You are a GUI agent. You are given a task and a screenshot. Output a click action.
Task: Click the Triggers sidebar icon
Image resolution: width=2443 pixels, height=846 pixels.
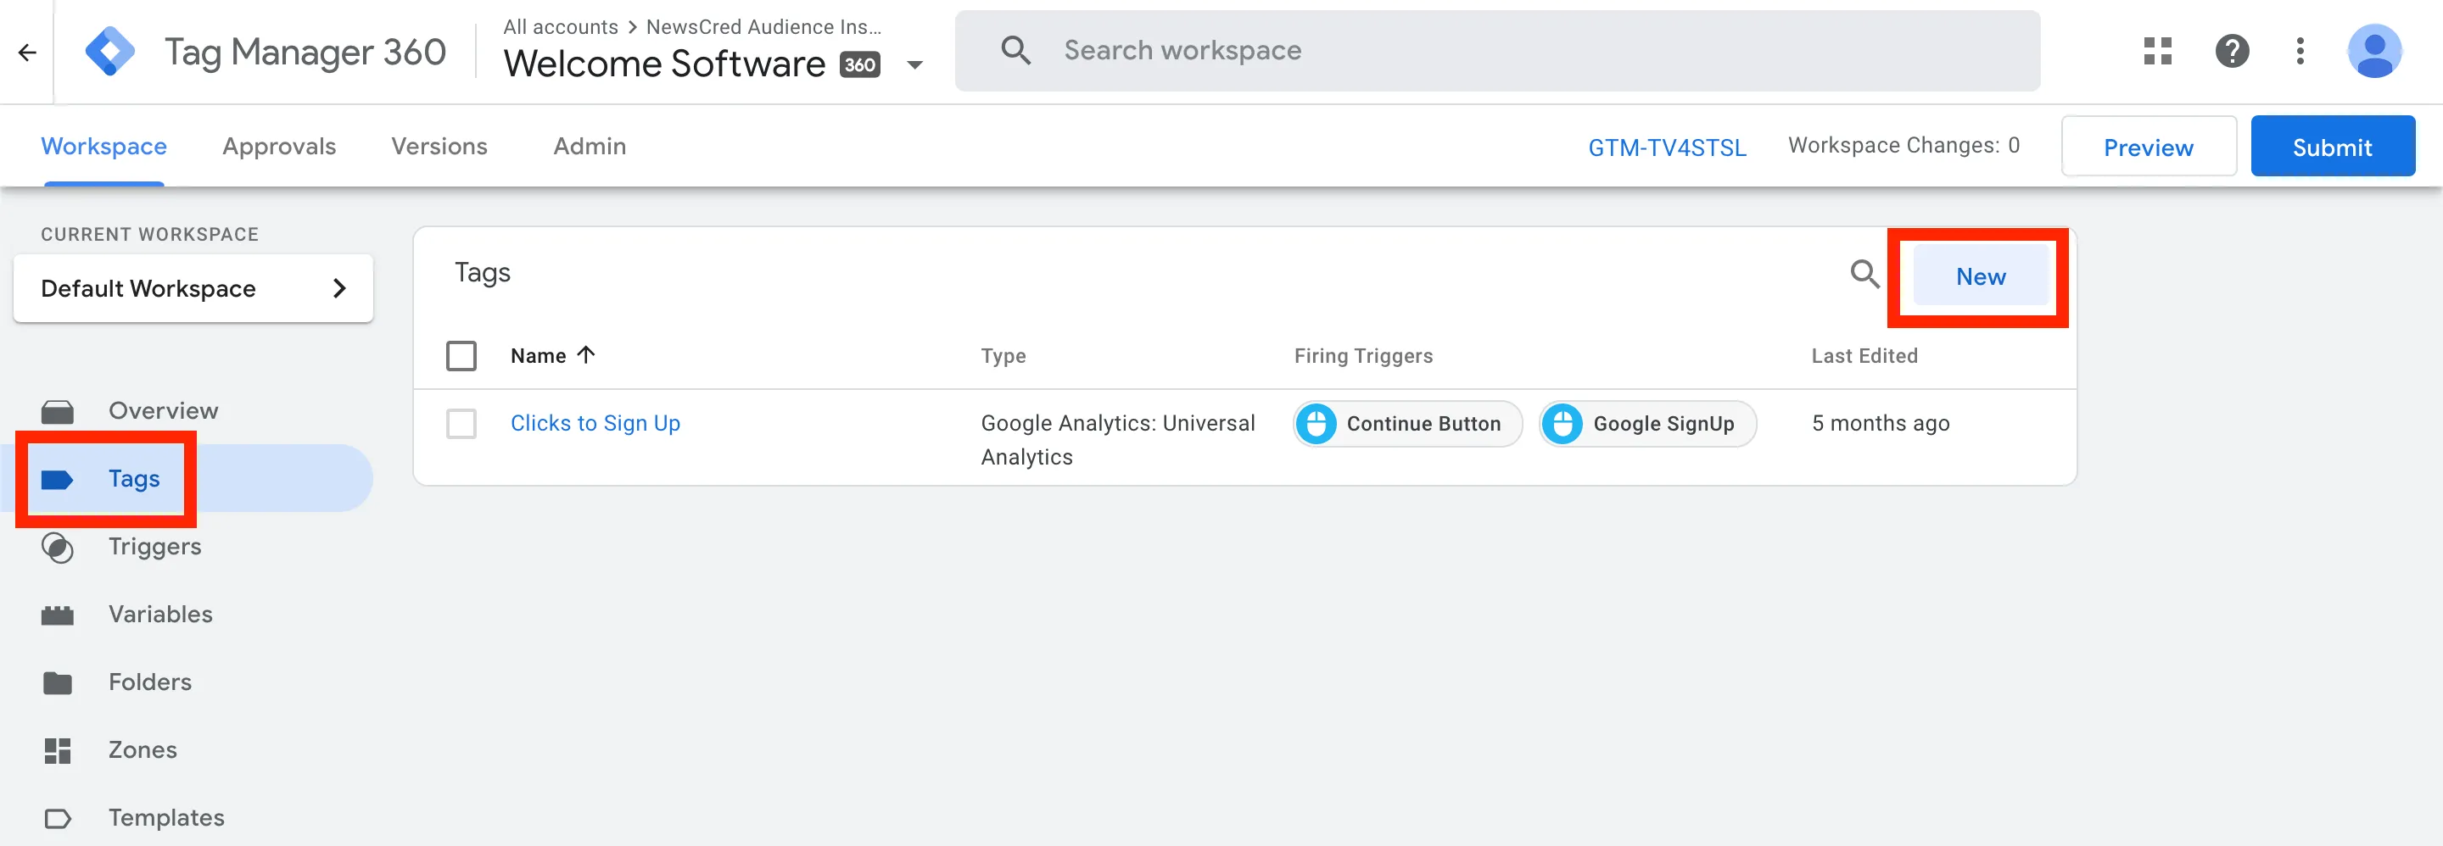click(58, 548)
